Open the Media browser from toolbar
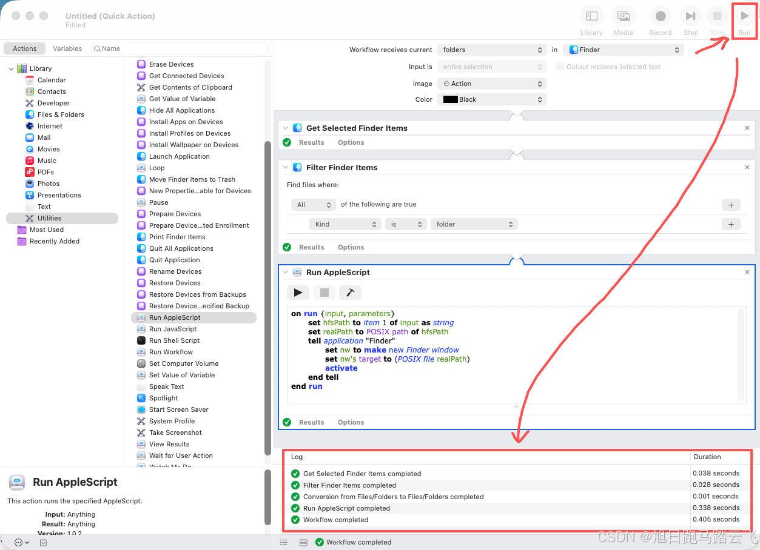This screenshot has width=760, height=550. (x=623, y=17)
